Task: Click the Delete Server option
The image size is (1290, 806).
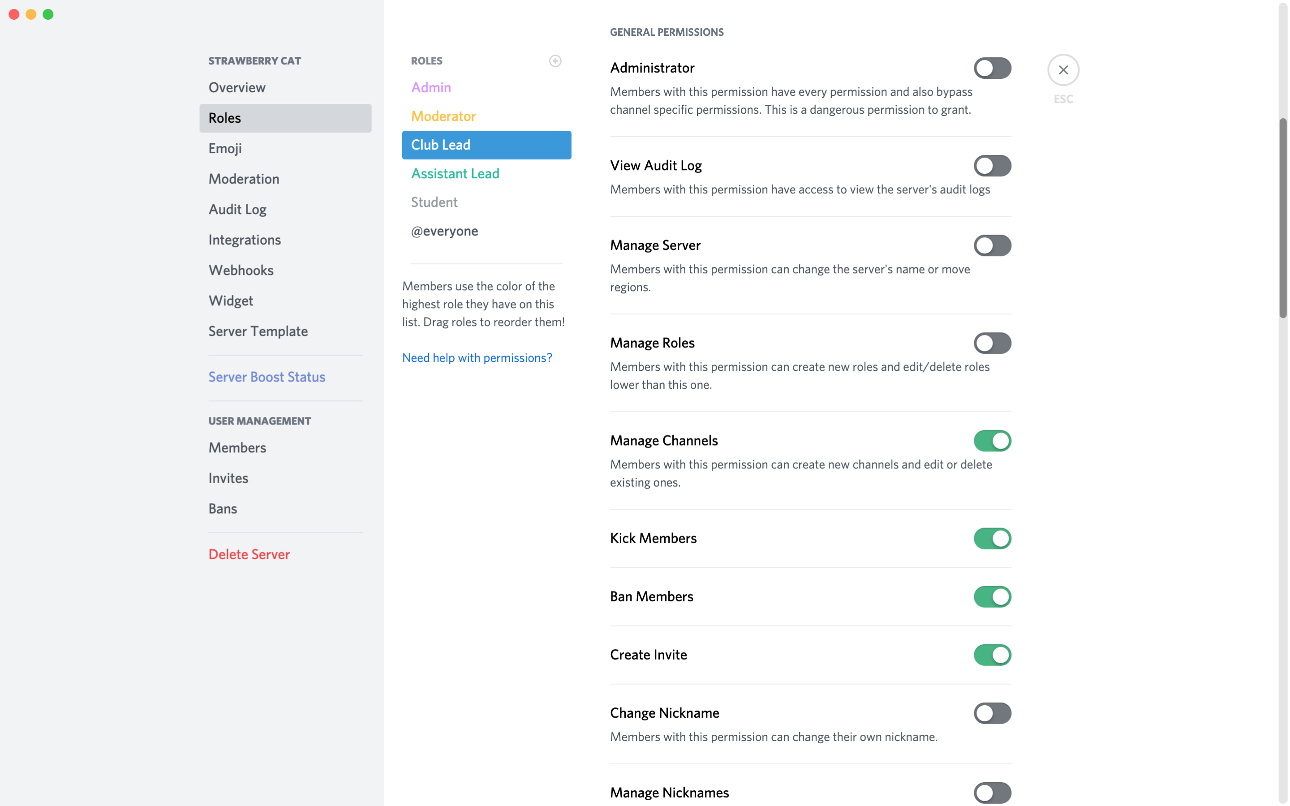Action: [x=249, y=554]
